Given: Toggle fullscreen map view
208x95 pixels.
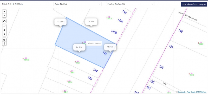Looking at the screenshot, I should coord(4,21).
